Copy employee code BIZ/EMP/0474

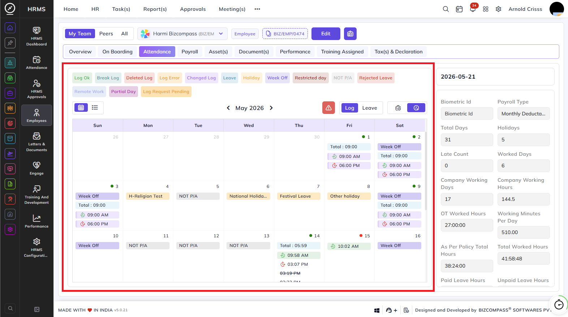click(285, 34)
